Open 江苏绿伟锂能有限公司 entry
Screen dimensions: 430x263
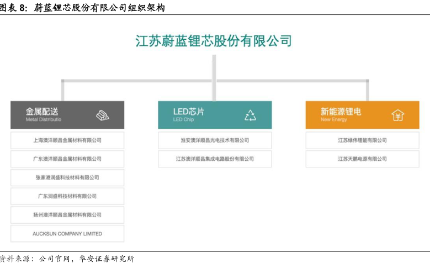tap(362, 140)
